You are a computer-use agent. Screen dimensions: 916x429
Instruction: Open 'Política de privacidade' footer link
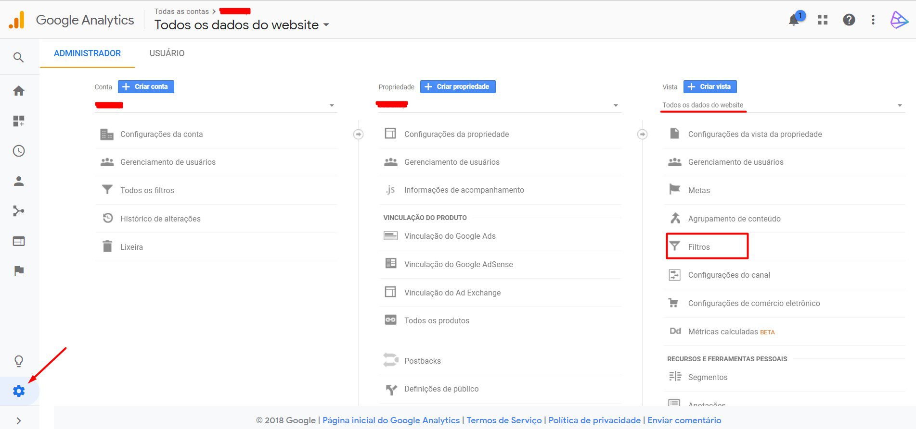click(594, 420)
